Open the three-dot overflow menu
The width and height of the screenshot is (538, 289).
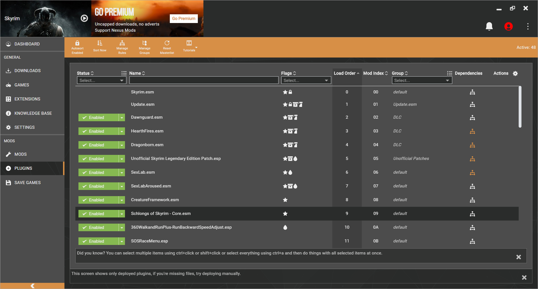528,26
